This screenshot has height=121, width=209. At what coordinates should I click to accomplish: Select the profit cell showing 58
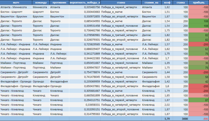(199, 77)
